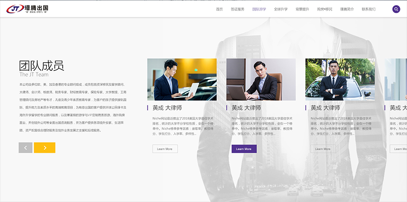Click Learn More under the third lawyer card
The image size is (407, 202).
coord(323,149)
